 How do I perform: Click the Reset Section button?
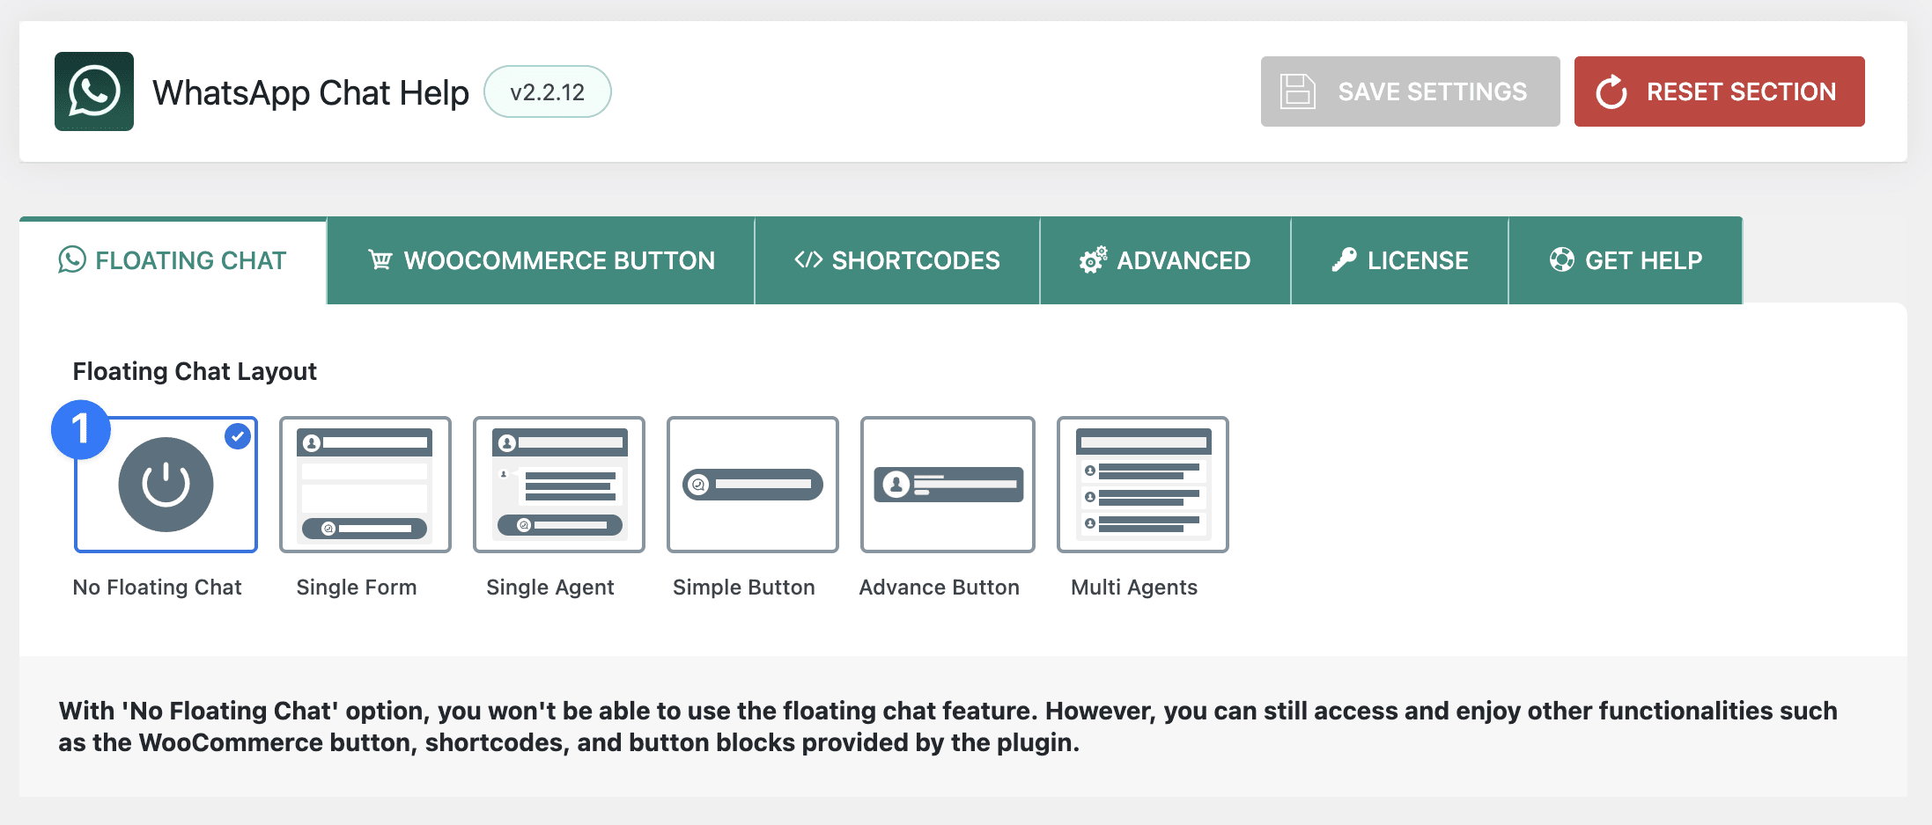coord(1719,91)
